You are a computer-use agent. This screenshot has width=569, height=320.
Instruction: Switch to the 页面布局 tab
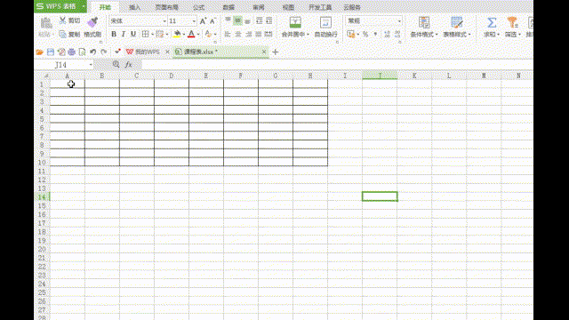tap(166, 7)
